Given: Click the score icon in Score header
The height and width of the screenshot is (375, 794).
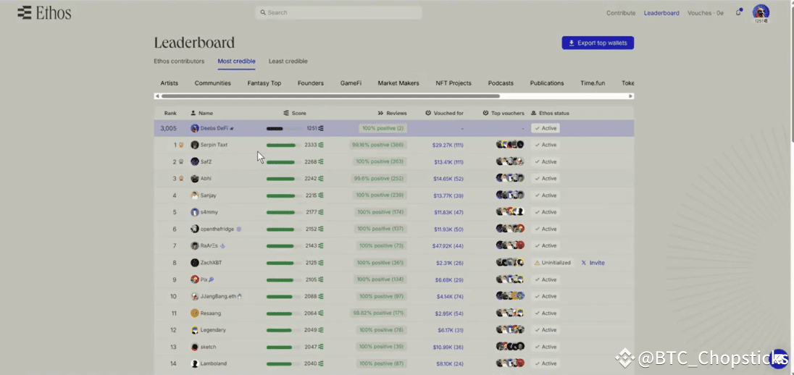Looking at the screenshot, I should tap(286, 113).
